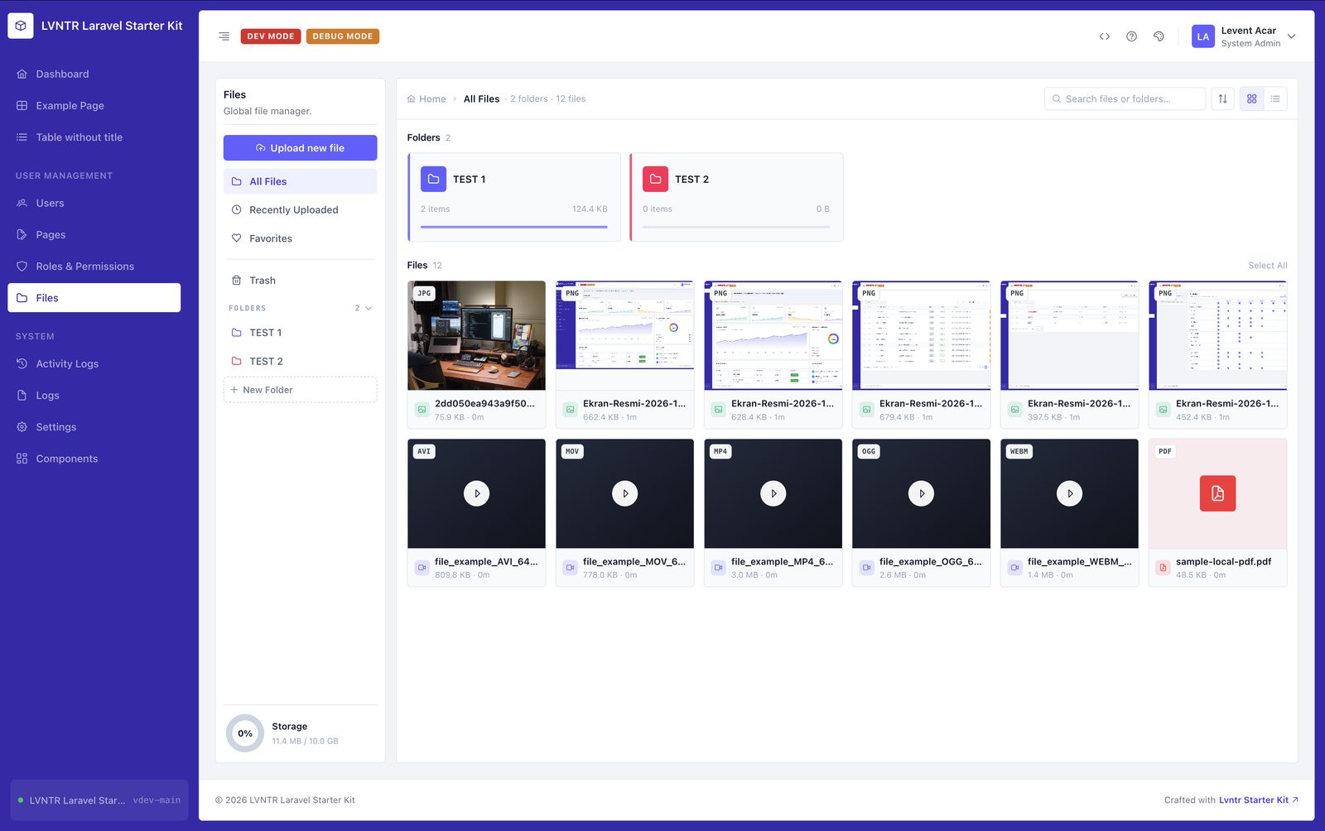Click the image type icon beside 2dd050ea943a9f50
The width and height of the screenshot is (1325, 831).
pyautogui.click(x=422, y=410)
